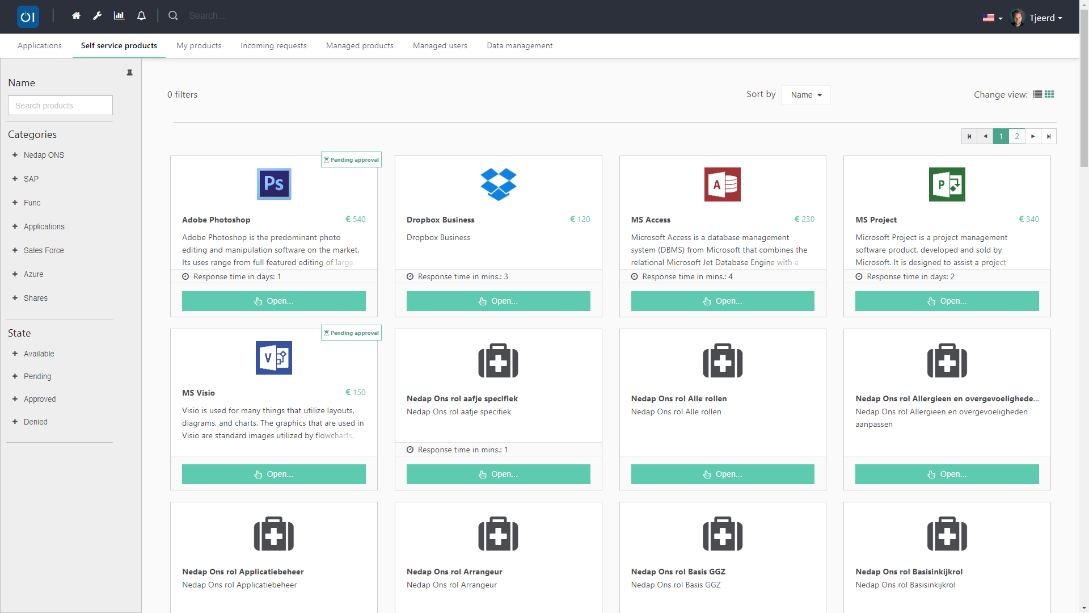This screenshot has width=1089, height=613.
Task: Go to last page of results
Action: [x=1049, y=136]
